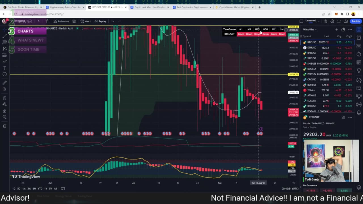
Task: Select the 3M date range
Action: [29, 189]
